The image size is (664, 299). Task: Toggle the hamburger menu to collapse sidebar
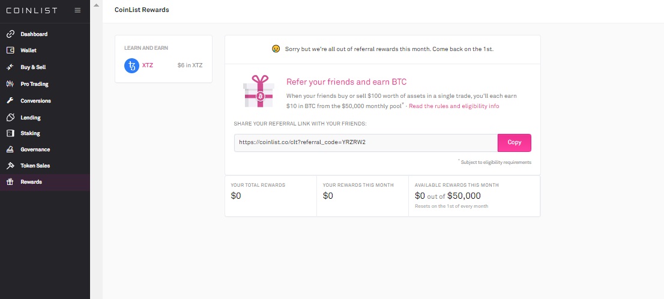click(x=77, y=10)
